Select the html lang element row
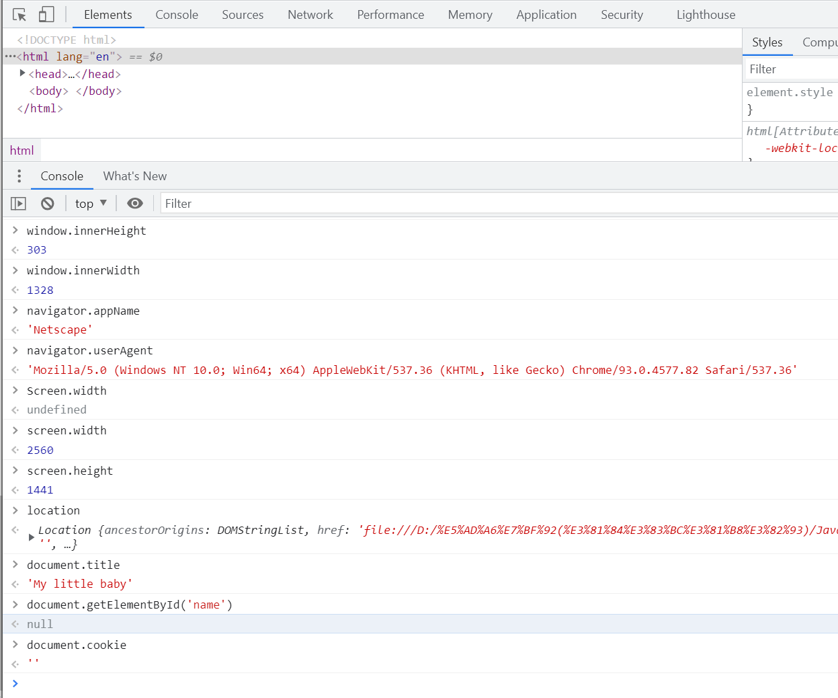This screenshot has width=838, height=698. coord(372,56)
